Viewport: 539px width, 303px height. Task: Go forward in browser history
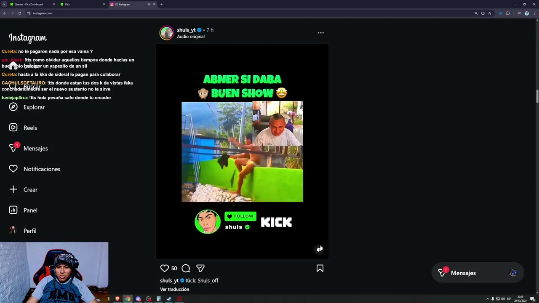[12, 13]
